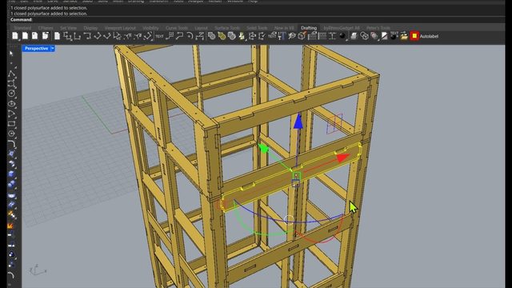Select the single Point tool in left toolbar
Viewport: 512px width, 288px height.
pyautogui.click(x=11, y=63)
